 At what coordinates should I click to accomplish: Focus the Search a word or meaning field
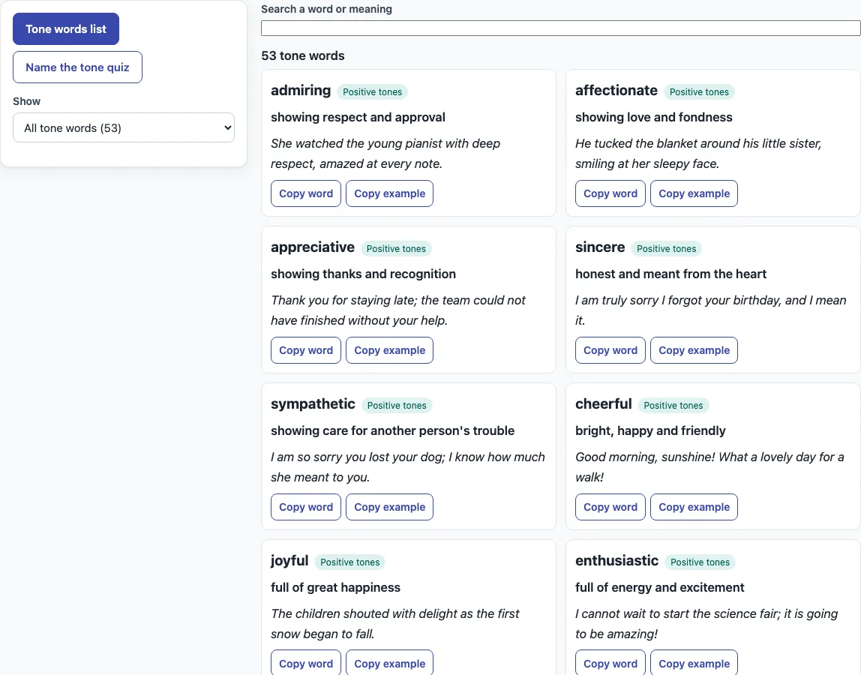click(x=561, y=28)
